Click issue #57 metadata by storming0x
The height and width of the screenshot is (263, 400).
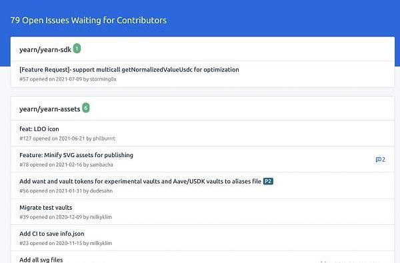click(68, 79)
